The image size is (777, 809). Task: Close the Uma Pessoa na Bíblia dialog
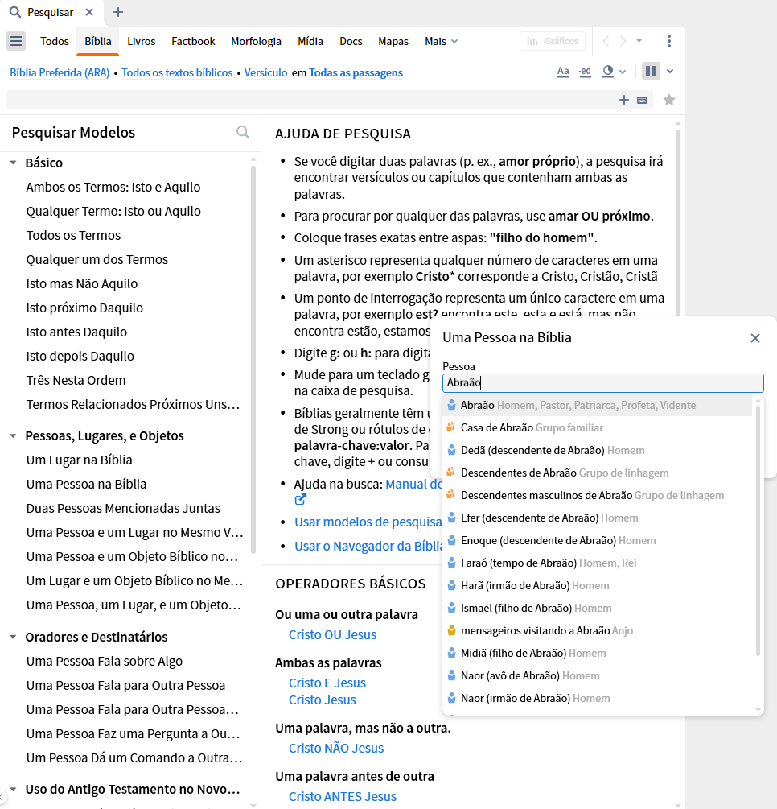pyautogui.click(x=755, y=338)
